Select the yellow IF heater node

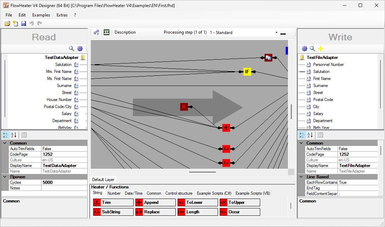point(247,72)
